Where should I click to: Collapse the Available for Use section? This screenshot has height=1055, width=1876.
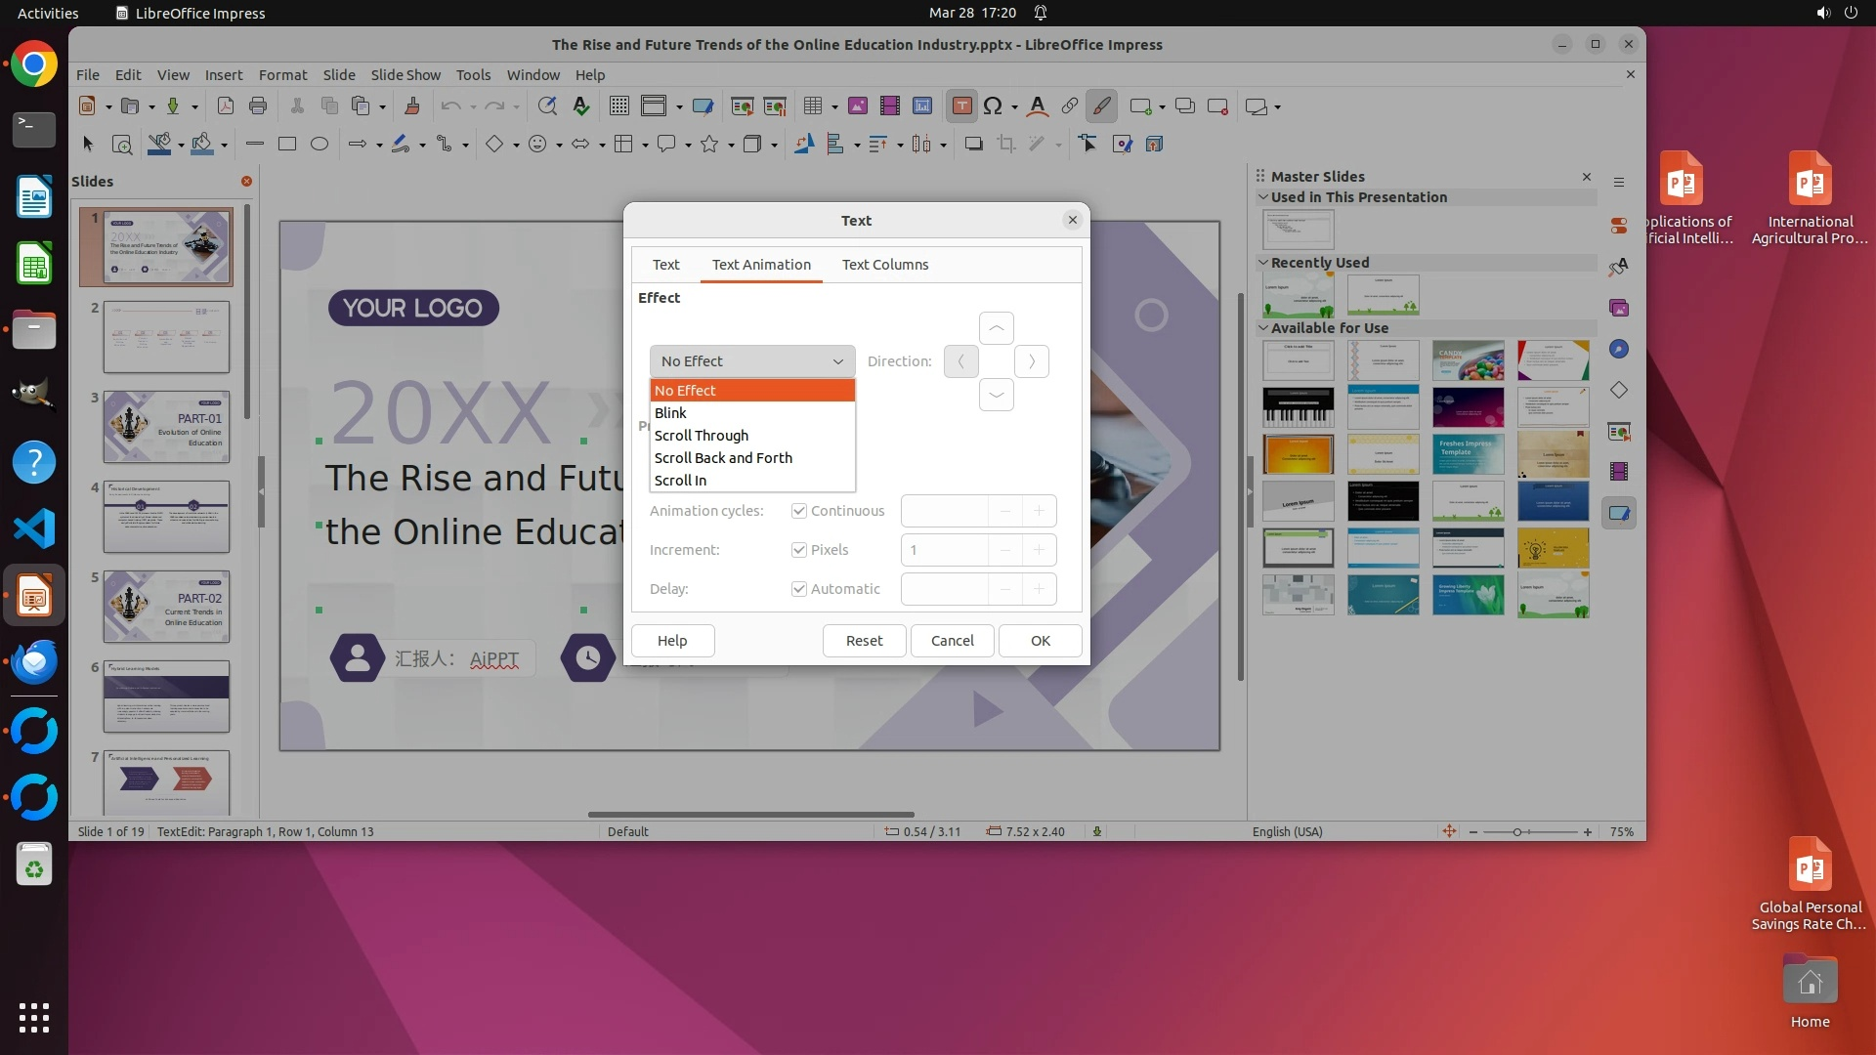[x=1263, y=328]
